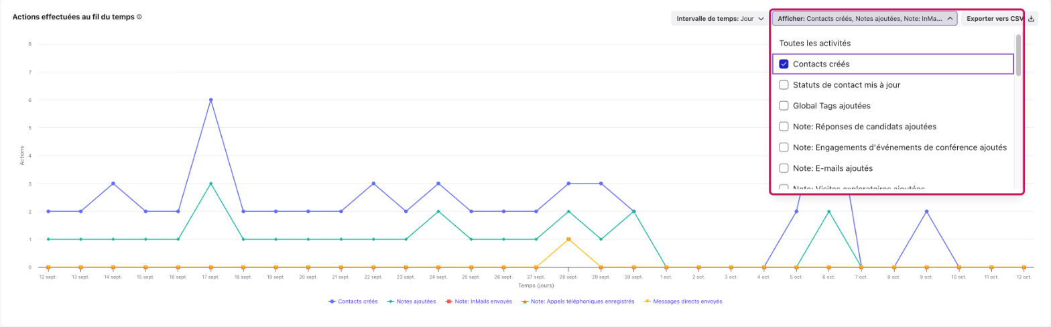Collapse the Afficher activities dropdown
Screen dimensions: 1051x327
click(x=865, y=19)
